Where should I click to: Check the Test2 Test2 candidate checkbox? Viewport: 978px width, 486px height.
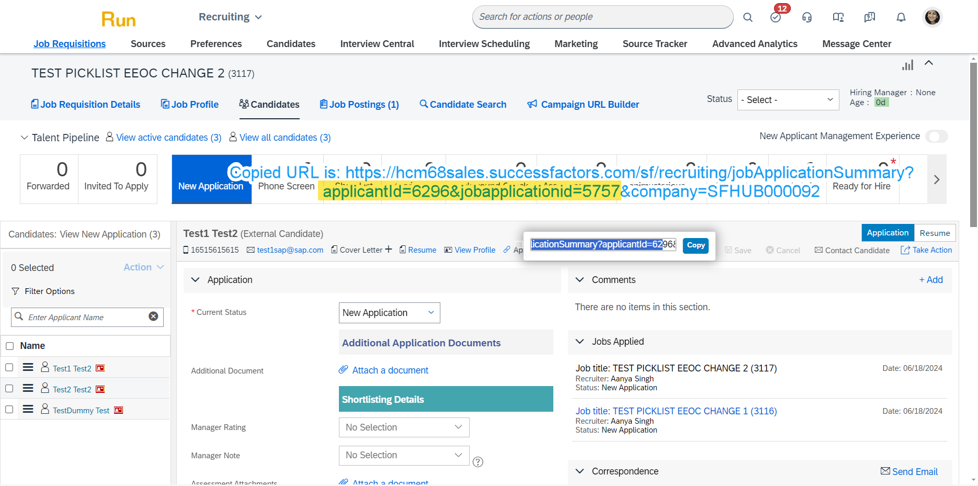pos(9,388)
